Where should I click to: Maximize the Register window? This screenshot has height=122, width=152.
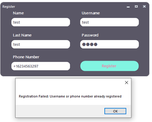[136, 7]
